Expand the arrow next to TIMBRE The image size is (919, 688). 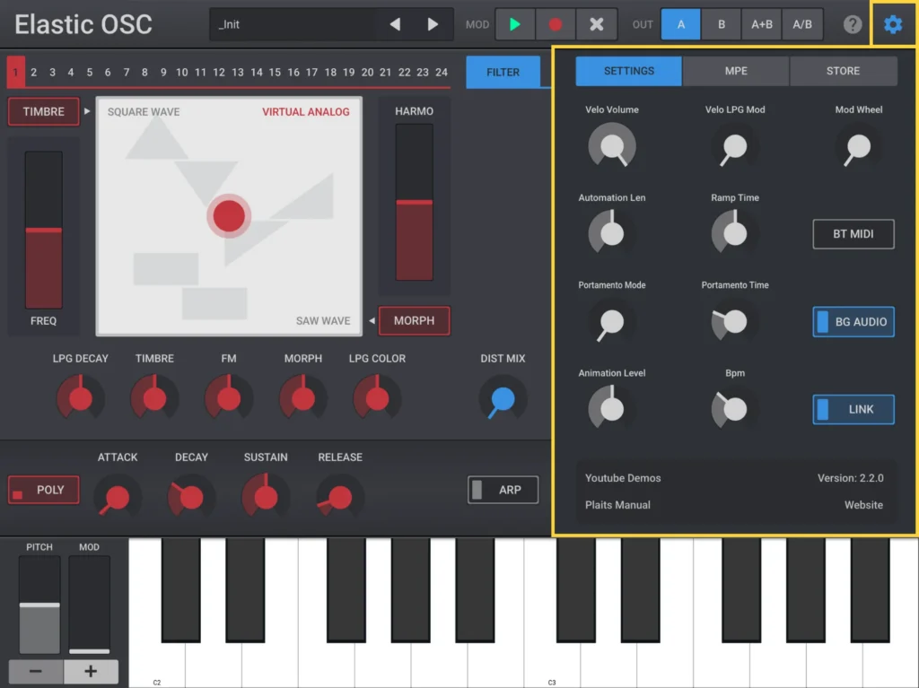pyautogui.click(x=87, y=111)
